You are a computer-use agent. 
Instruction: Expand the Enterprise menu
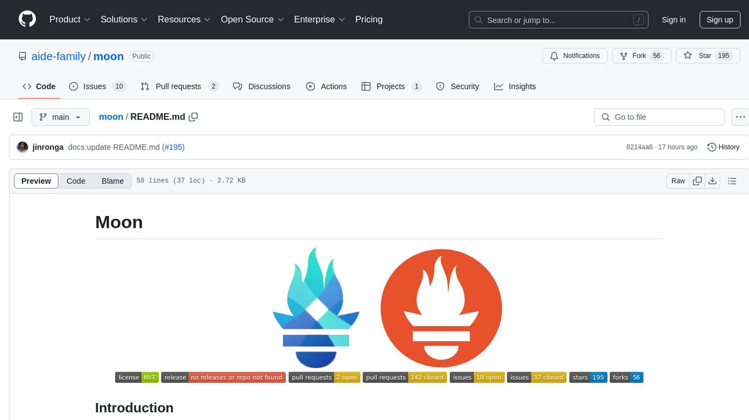coord(319,19)
